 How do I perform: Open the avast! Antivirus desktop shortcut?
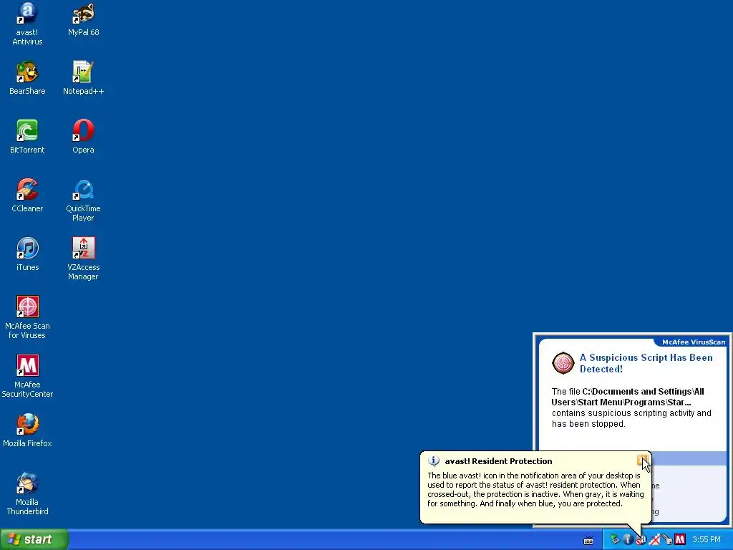[x=27, y=24]
